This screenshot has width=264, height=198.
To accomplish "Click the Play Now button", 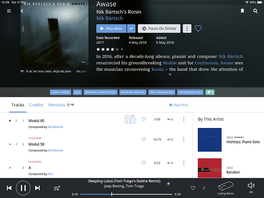I will [111, 29].
